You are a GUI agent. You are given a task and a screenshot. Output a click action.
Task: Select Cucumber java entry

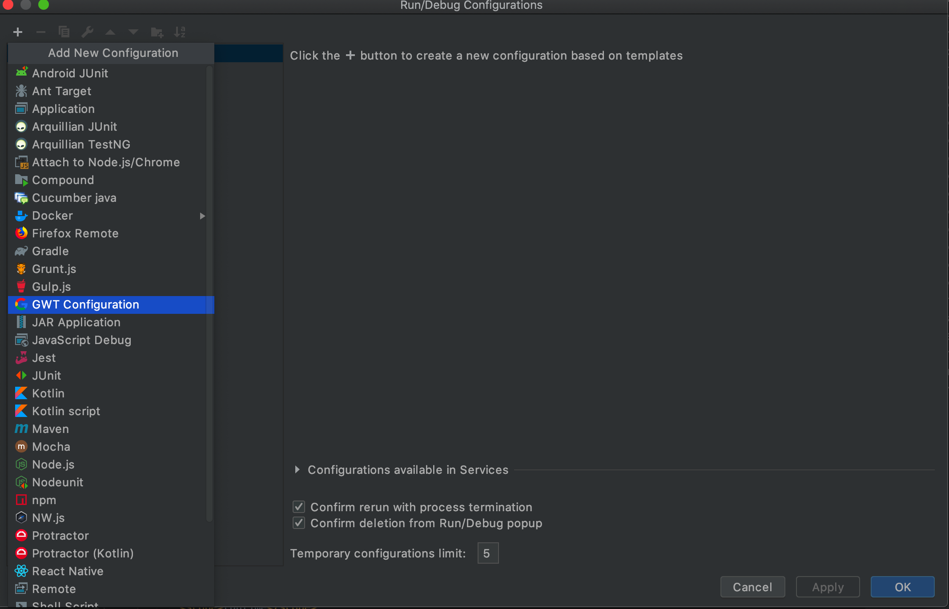coord(111,198)
